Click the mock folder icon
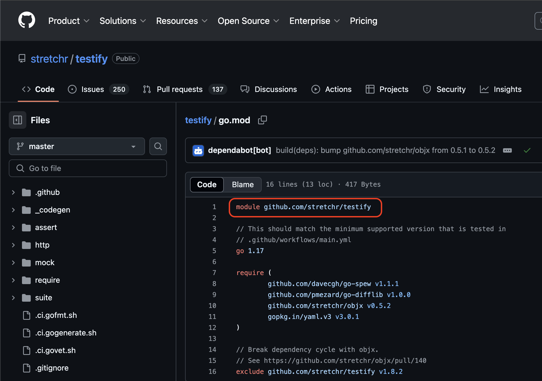The image size is (542, 381). pos(26,263)
